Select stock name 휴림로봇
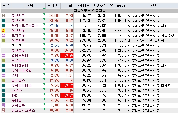 (18, 105)
